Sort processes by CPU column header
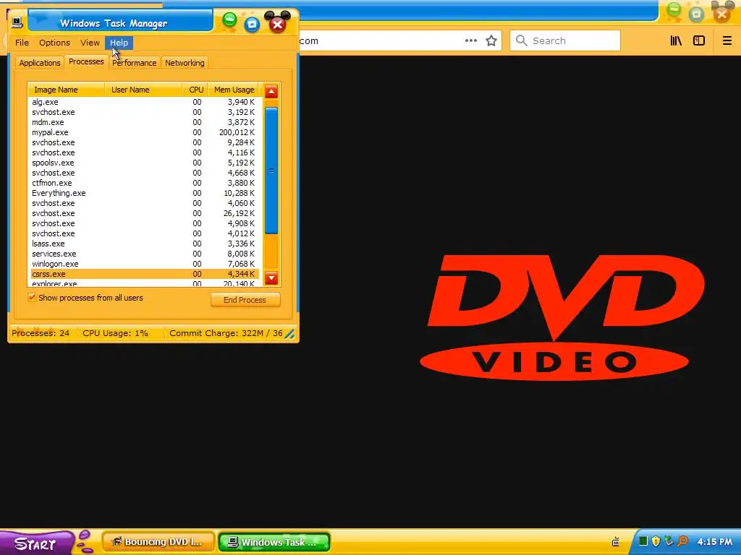Image resolution: width=741 pixels, height=555 pixels. [195, 90]
